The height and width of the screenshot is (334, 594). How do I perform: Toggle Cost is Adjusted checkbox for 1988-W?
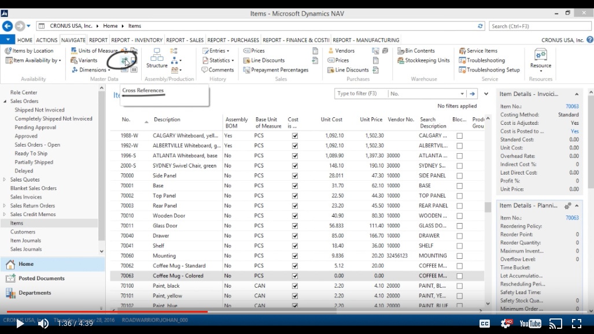click(295, 136)
